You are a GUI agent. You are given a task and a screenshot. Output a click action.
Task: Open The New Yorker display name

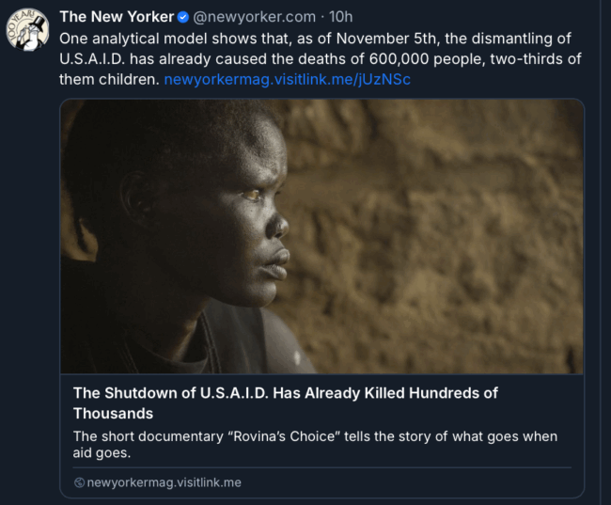(117, 17)
